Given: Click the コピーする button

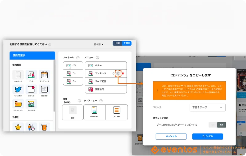Looking at the screenshot, I should pos(208,137).
